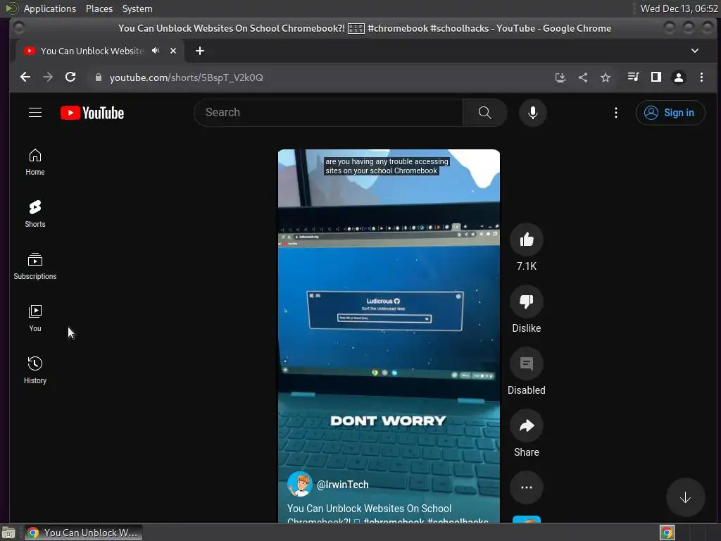Share this page from address bar
The height and width of the screenshot is (541, 721).
[x=582, y=77]
